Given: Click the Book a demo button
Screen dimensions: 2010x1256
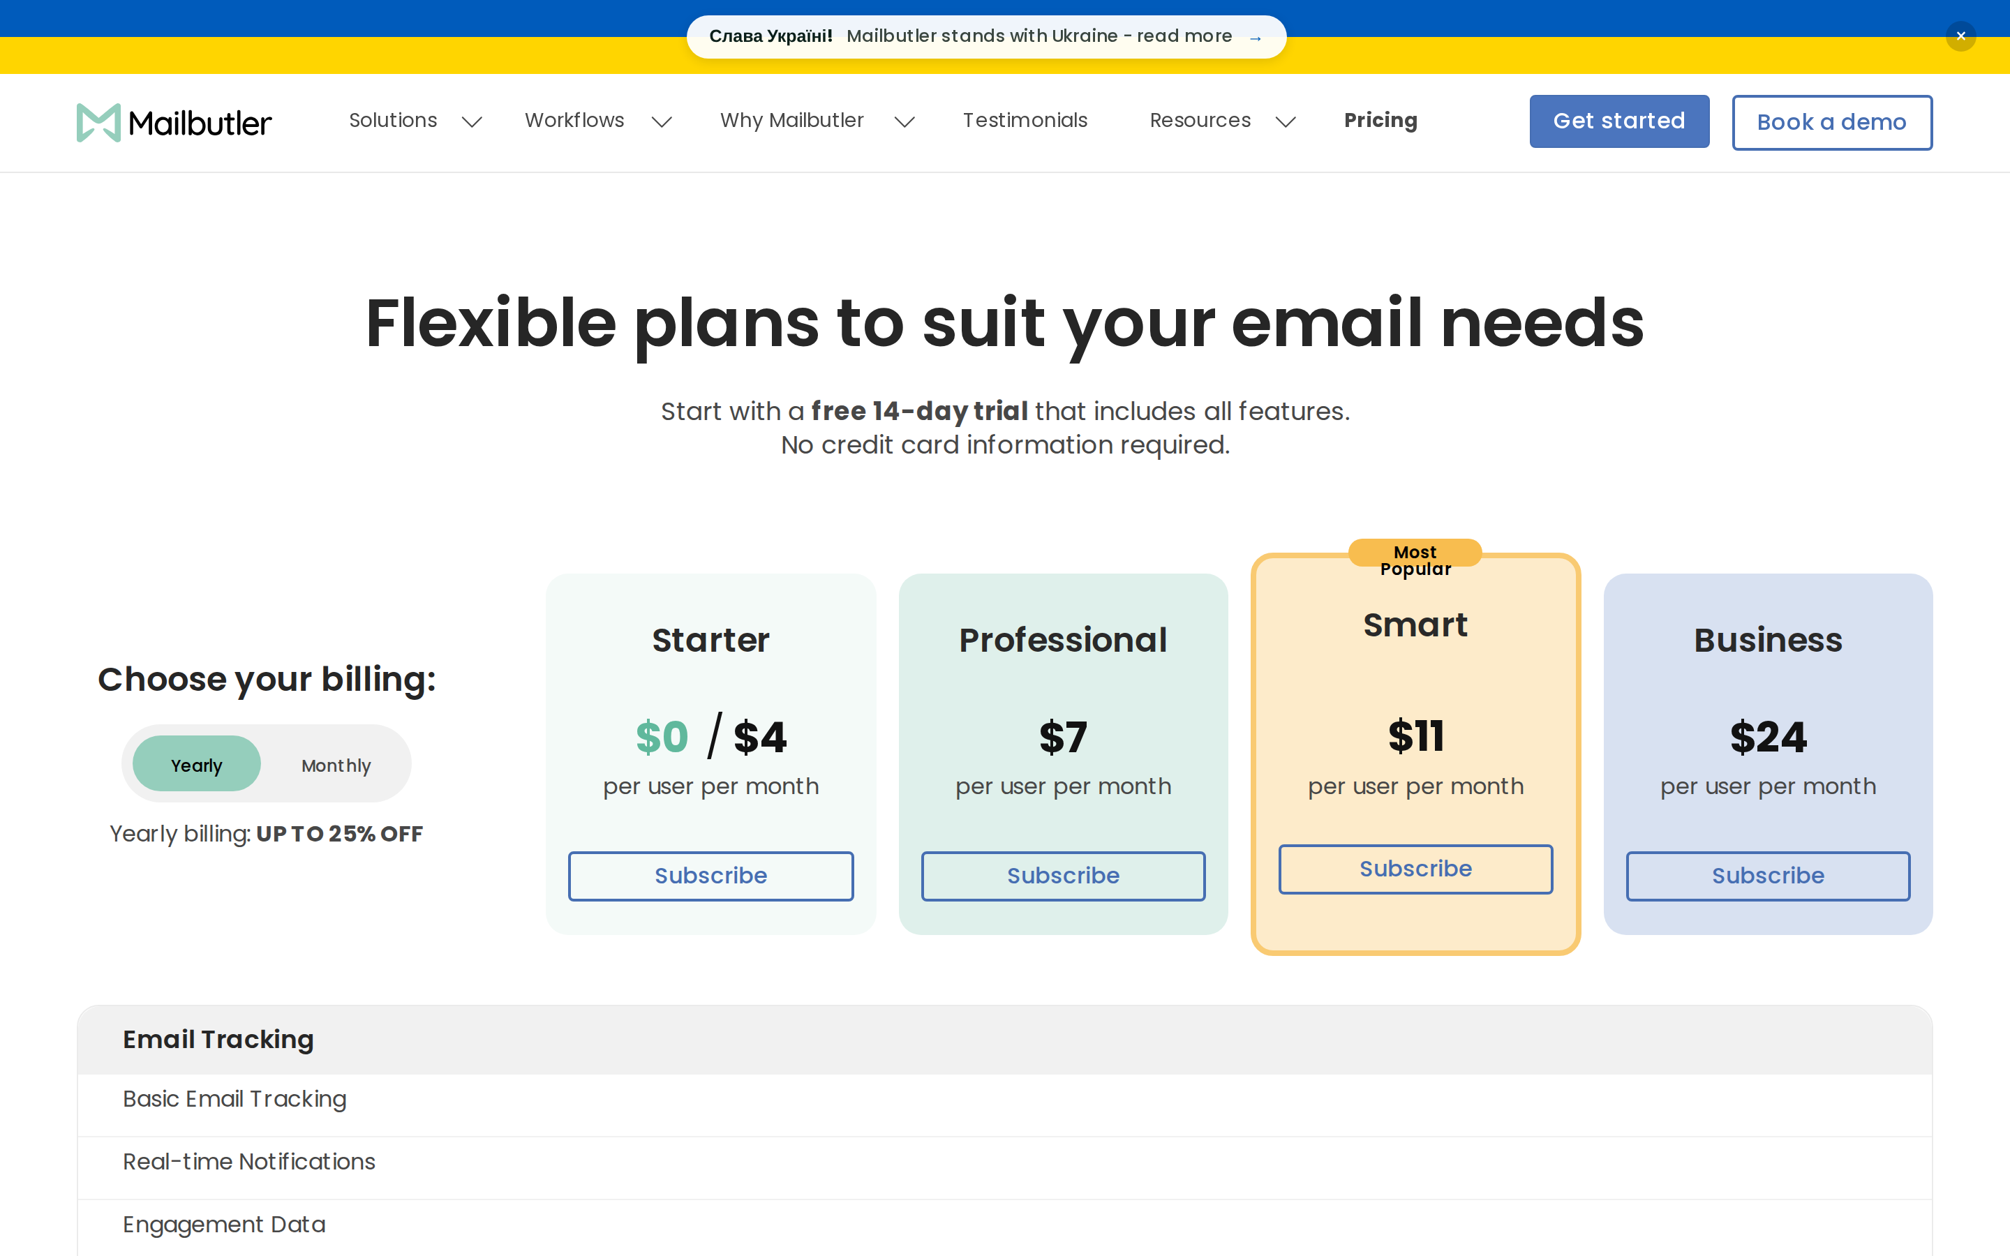Looking at the screenshot, I should pyautogui.click(x=1831, y=122).
